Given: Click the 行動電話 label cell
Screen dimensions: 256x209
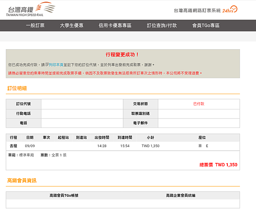Looking at the screenshot, I should 23,114.
